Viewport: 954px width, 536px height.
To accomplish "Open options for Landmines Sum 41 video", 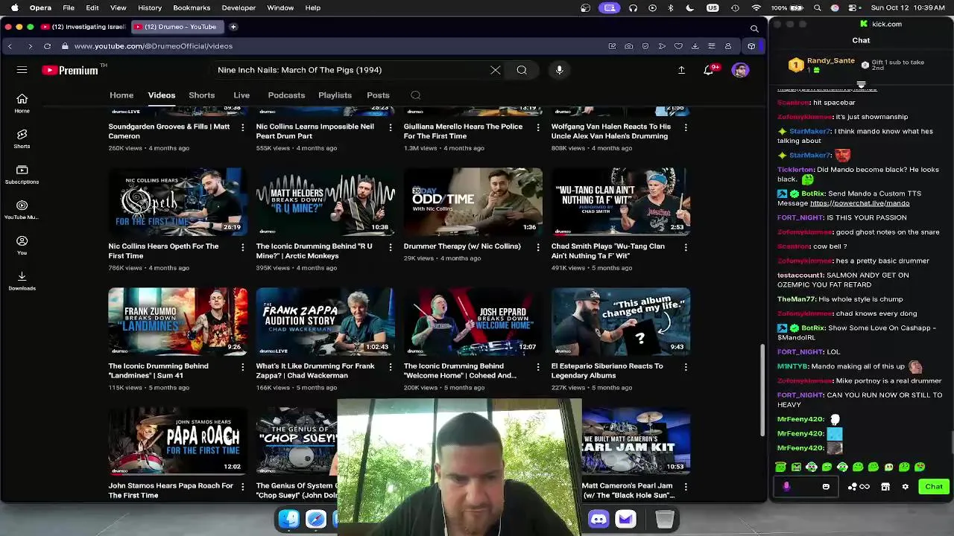I will pyautogui.click(x=242, y=367).
